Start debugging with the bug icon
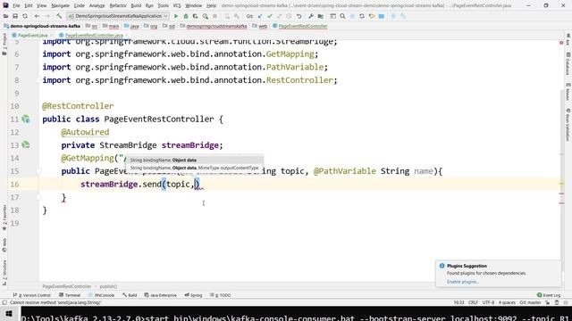This screenshot has width=572, height=321. click(186, 16)
